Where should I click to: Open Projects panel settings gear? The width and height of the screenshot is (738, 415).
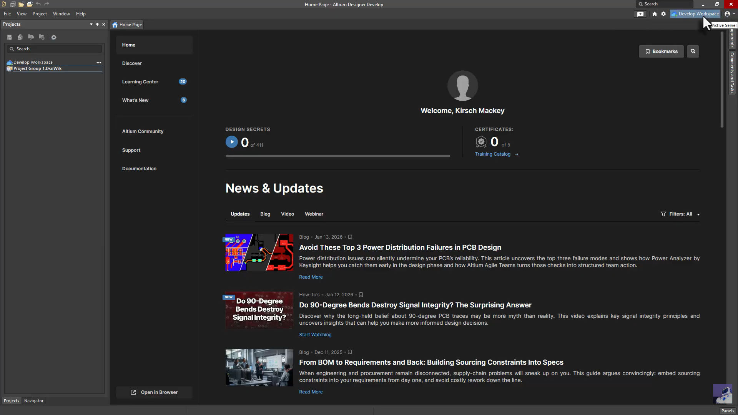coord(54,37)
